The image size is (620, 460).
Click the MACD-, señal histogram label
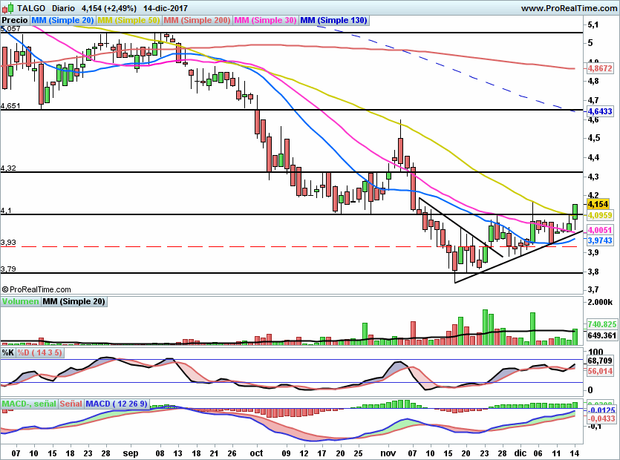point(29,404)
